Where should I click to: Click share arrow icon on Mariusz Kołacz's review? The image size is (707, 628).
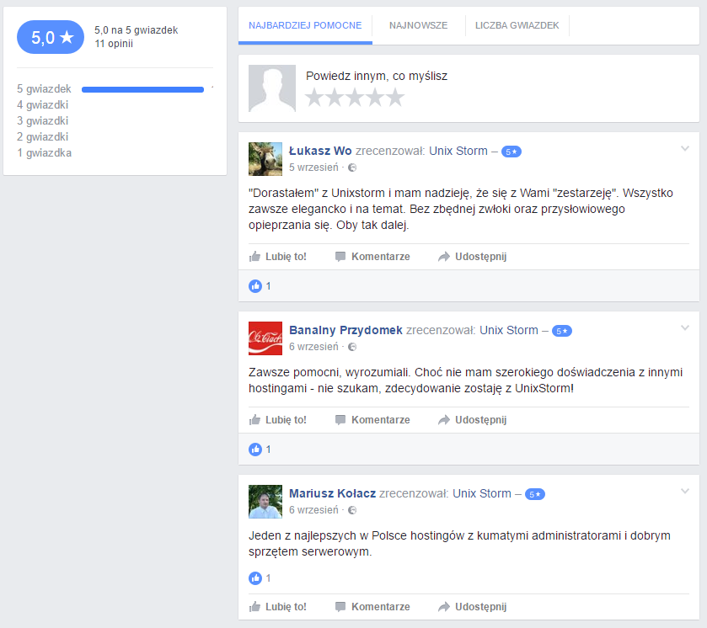pos(444,607)
